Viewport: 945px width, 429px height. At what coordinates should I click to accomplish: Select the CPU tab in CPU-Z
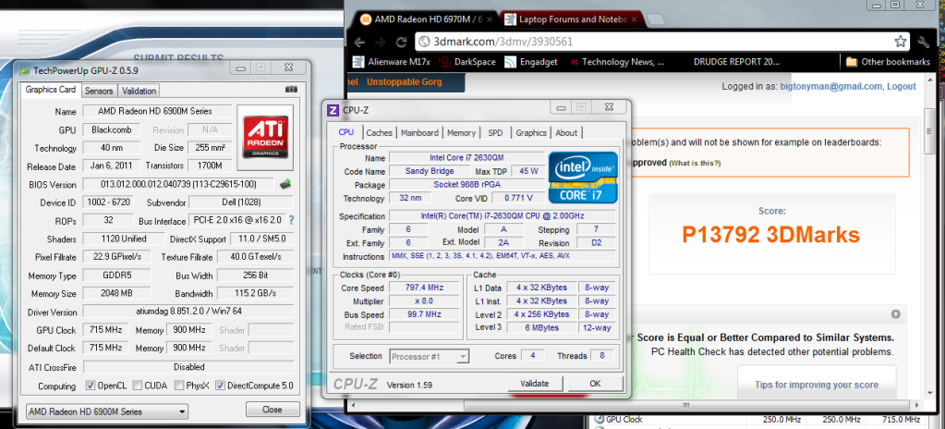(345, 131)
